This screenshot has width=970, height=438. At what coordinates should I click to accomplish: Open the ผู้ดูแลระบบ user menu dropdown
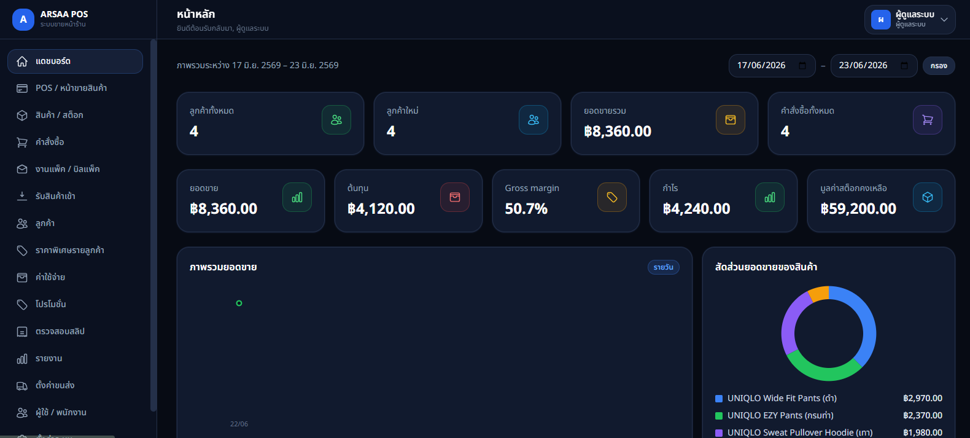910,20
